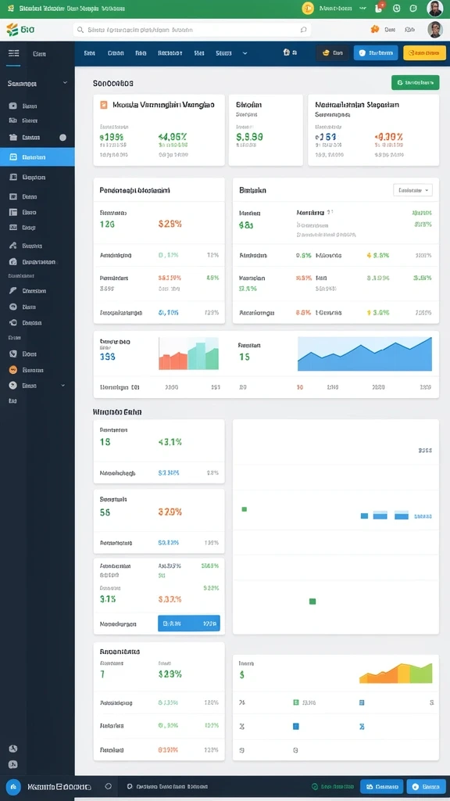
Task: Open the hamburger menu icon in the sidebar header
Action: pos(14,53)
